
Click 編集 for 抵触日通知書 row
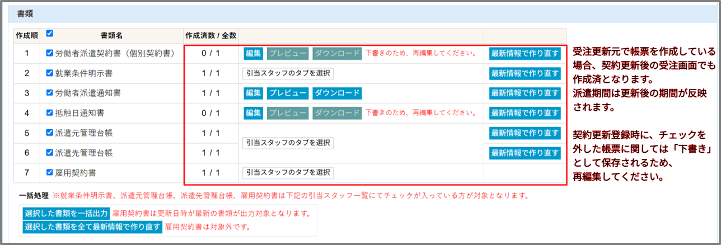pyautogui.click(x=253, y=113)
